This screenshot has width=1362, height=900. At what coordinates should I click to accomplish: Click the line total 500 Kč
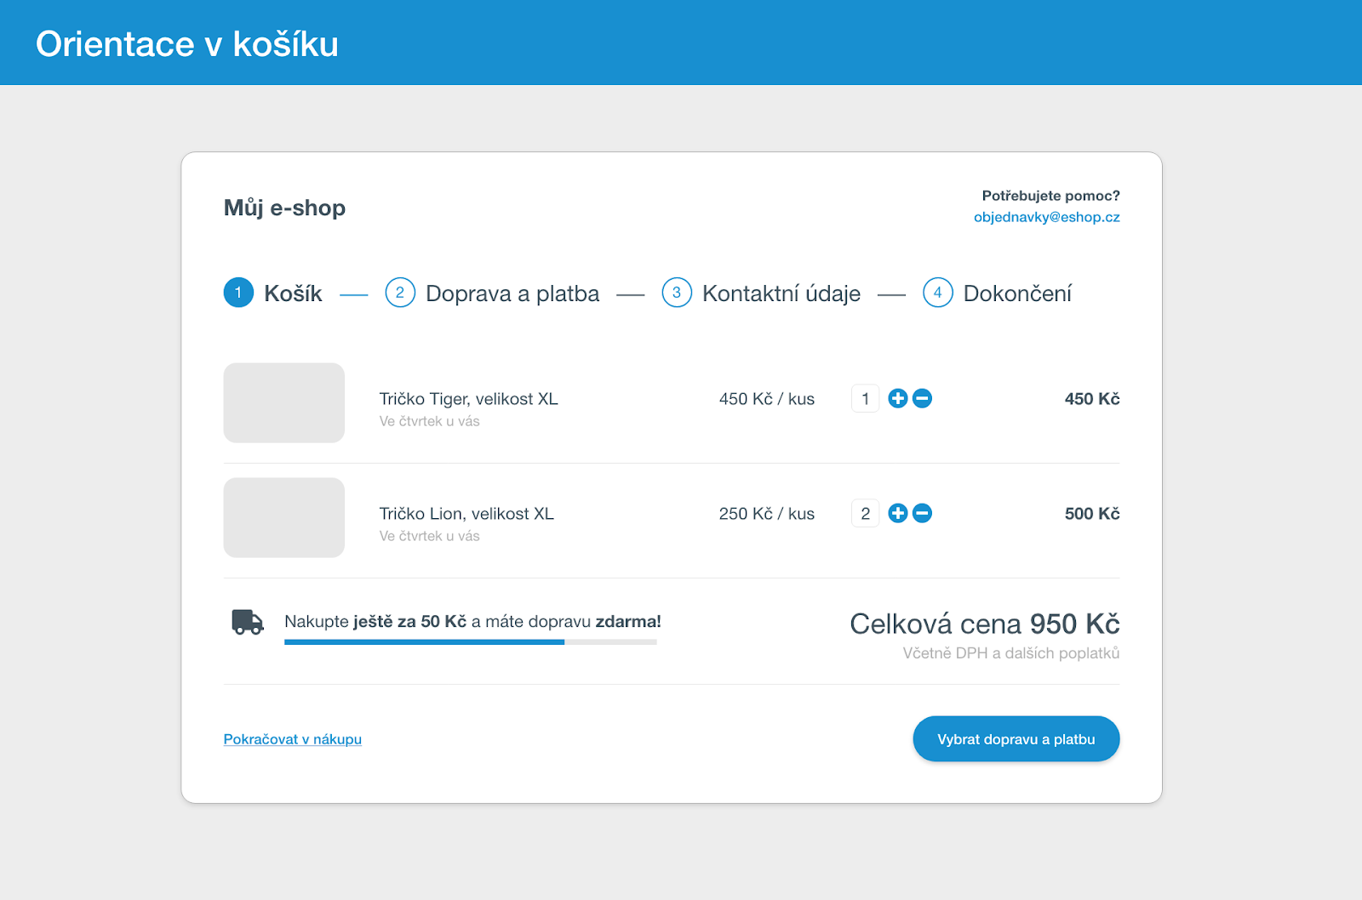(1092, 514)
